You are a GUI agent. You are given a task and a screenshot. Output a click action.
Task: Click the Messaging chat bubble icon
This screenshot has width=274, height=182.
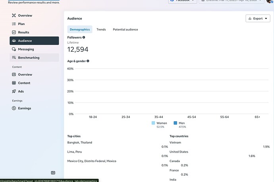coord(14,49)
